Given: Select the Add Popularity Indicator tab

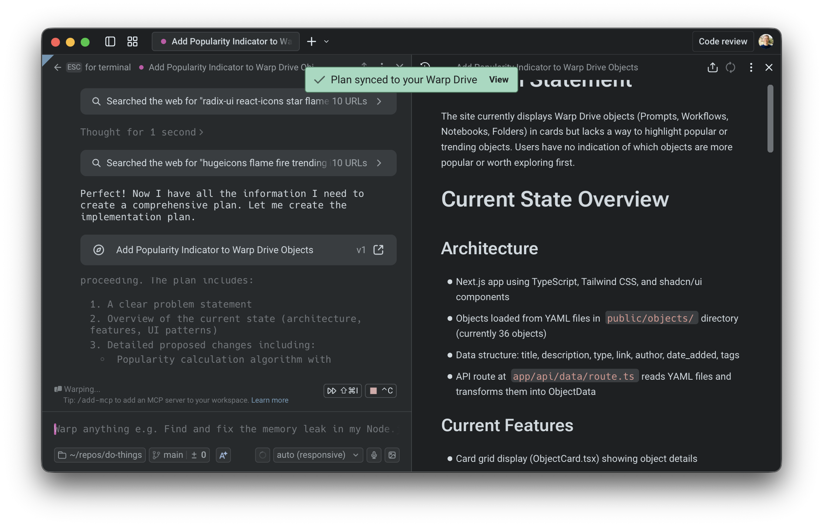Looking at the screenshot, I should pos(226,41).
